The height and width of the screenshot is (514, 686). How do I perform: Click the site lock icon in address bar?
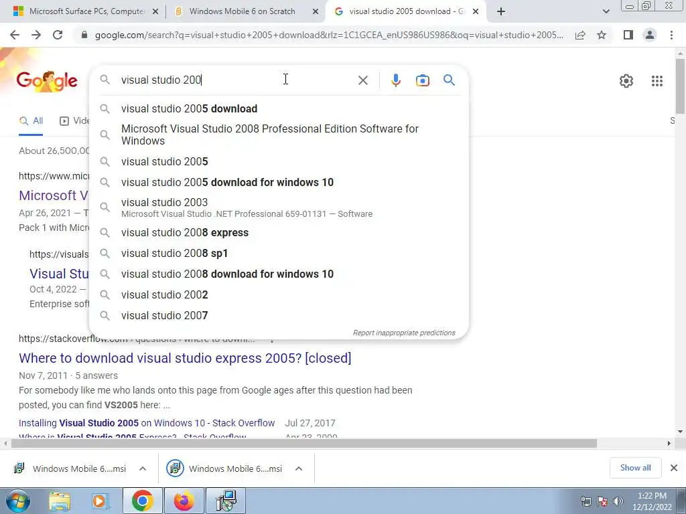(84, 35)
